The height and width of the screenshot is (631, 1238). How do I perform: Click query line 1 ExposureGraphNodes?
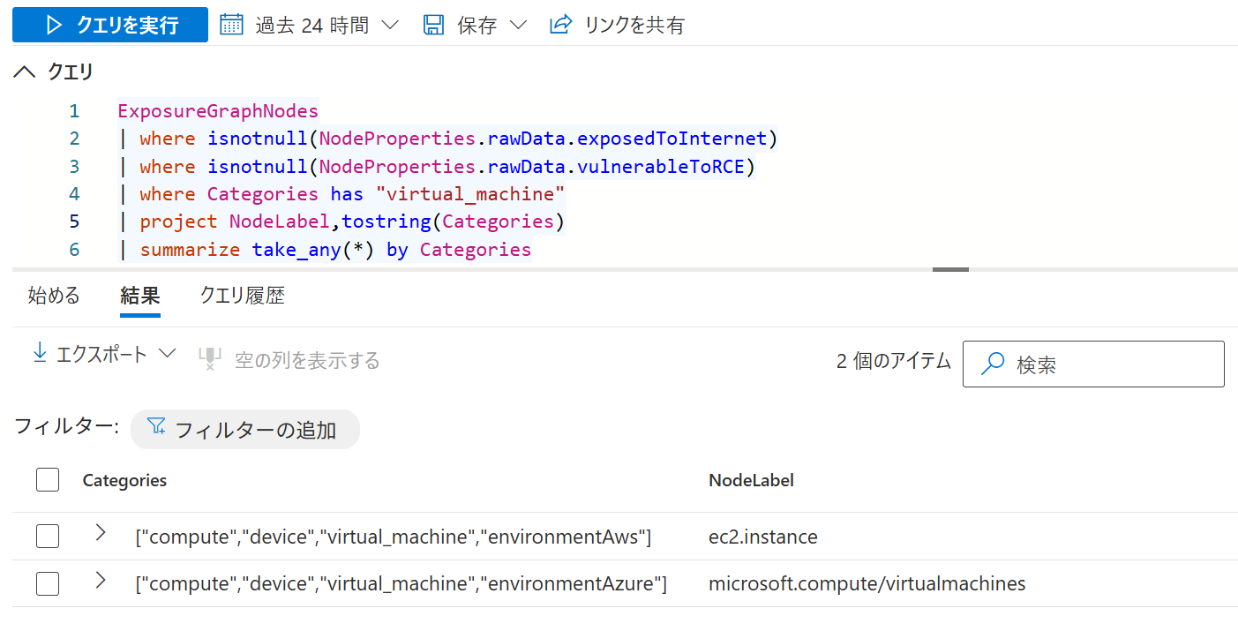tap(218, 111)
